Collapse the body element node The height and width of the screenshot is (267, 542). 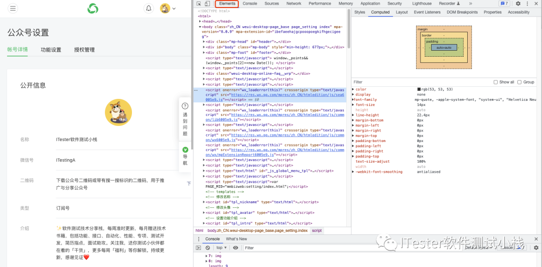tap(200, 27)
